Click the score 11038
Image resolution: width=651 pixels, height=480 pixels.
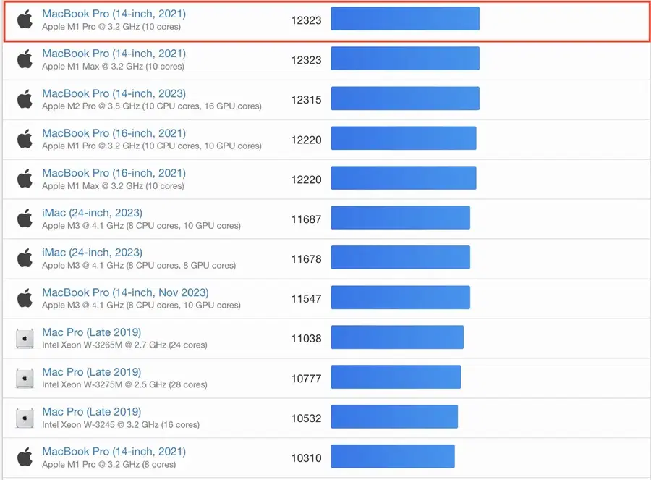307,339
